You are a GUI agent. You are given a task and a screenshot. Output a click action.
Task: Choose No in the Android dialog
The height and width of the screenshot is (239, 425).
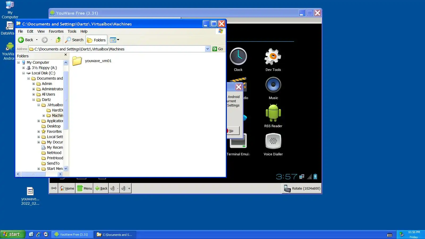click(x=233, y=131)
